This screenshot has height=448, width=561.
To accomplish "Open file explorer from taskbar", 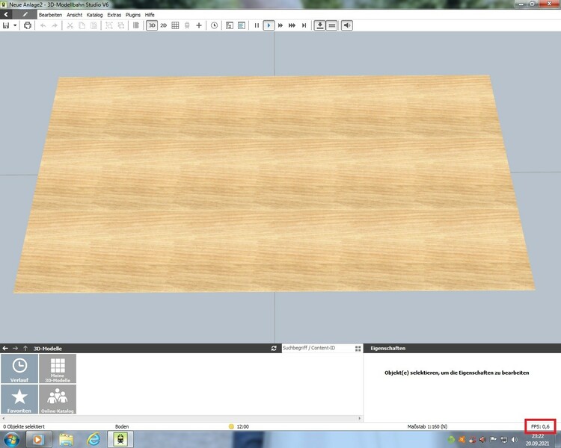I will click(x=66, y=440).
